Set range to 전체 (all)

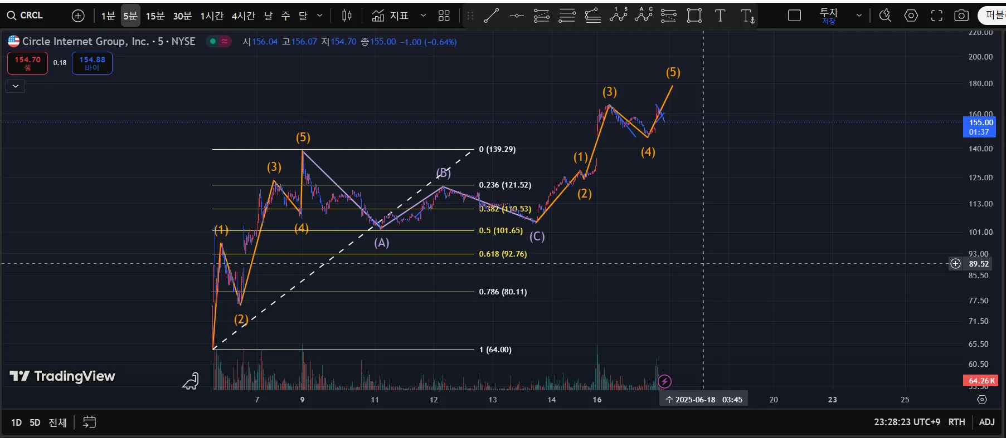pyautogui.click(x=57, y=422)
